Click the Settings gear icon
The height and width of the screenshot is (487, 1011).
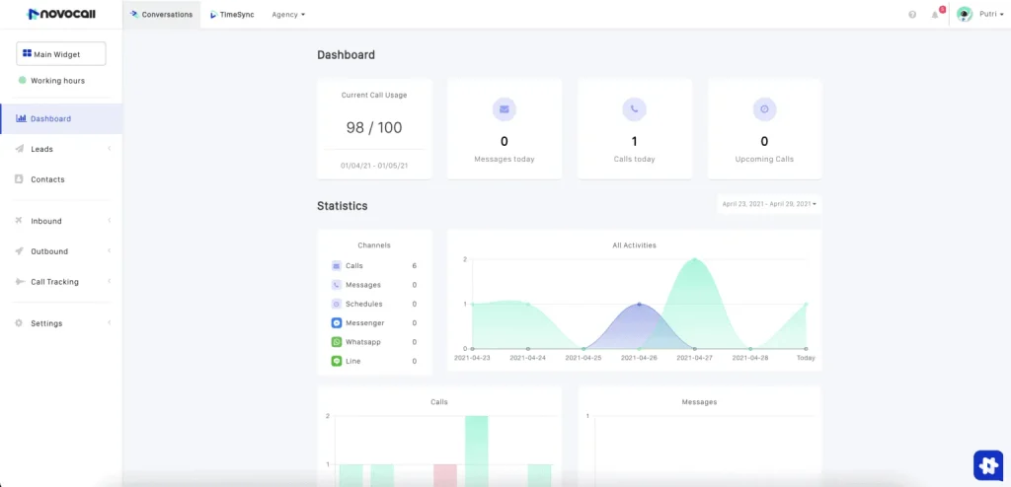19,322
